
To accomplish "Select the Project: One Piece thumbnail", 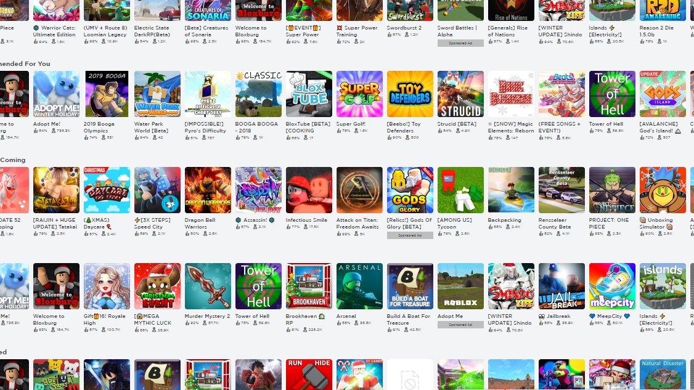I will 612,190.
